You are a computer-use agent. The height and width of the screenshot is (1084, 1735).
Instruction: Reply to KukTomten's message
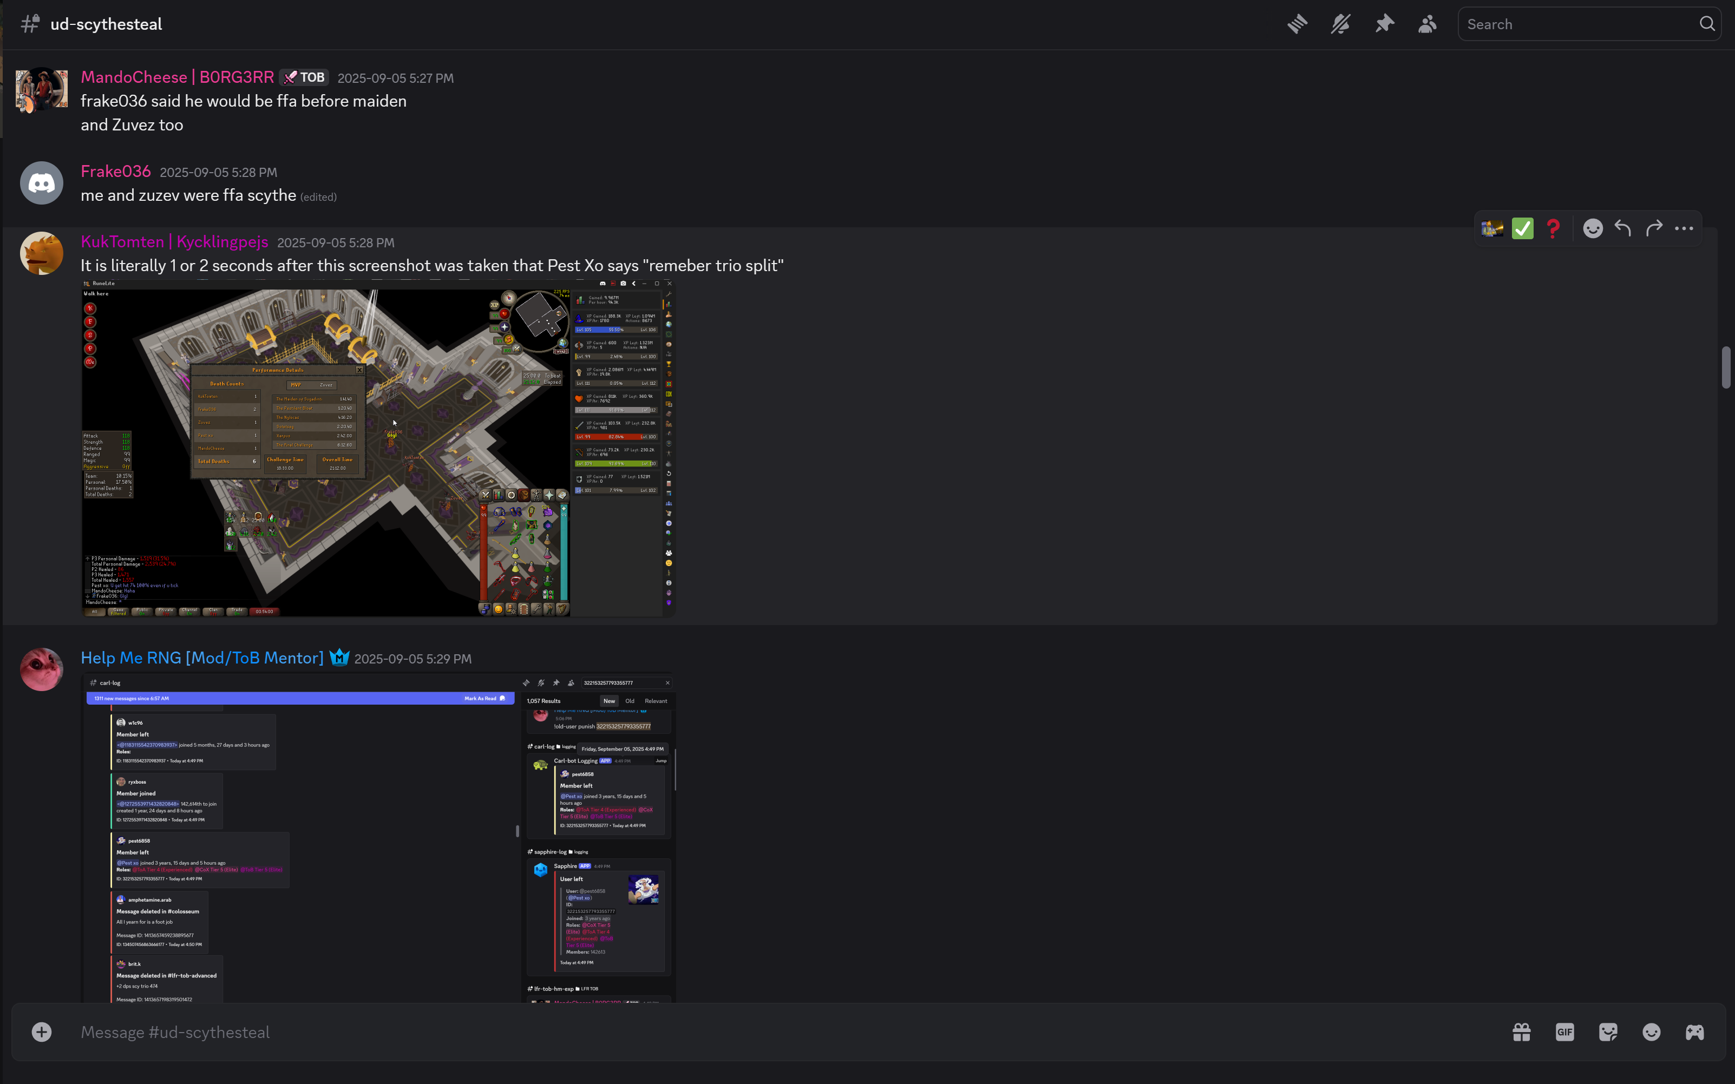click(1623, 229)
